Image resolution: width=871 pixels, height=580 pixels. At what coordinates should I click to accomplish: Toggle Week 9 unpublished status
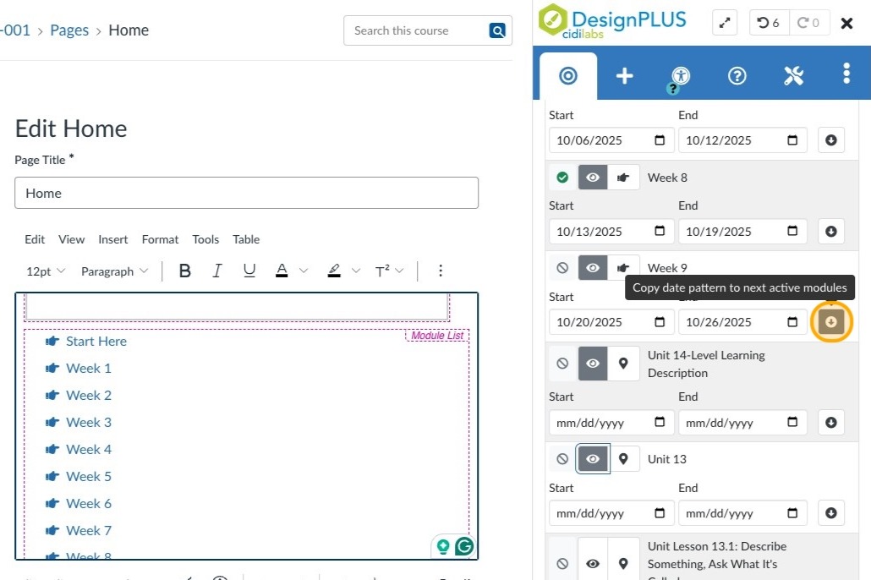(x=562, y=268)
